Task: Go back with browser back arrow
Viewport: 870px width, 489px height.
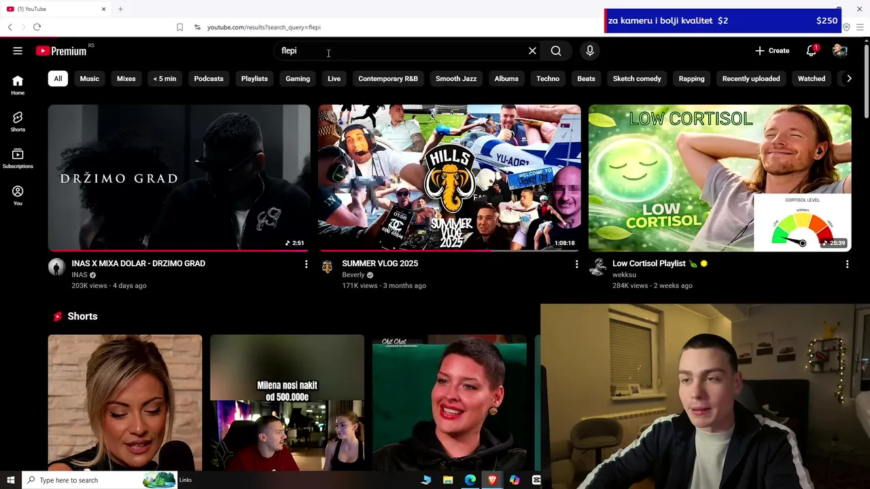Action: coord(10,27)
